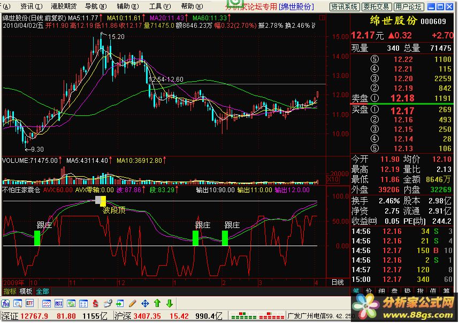Click the MA20:11.43 legend label
This screenshot has height=323, width=459.
coord(167,18)
